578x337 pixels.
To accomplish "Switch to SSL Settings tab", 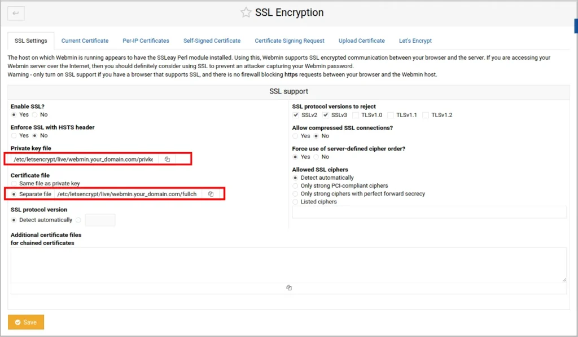I will click(x=31, y=41).
